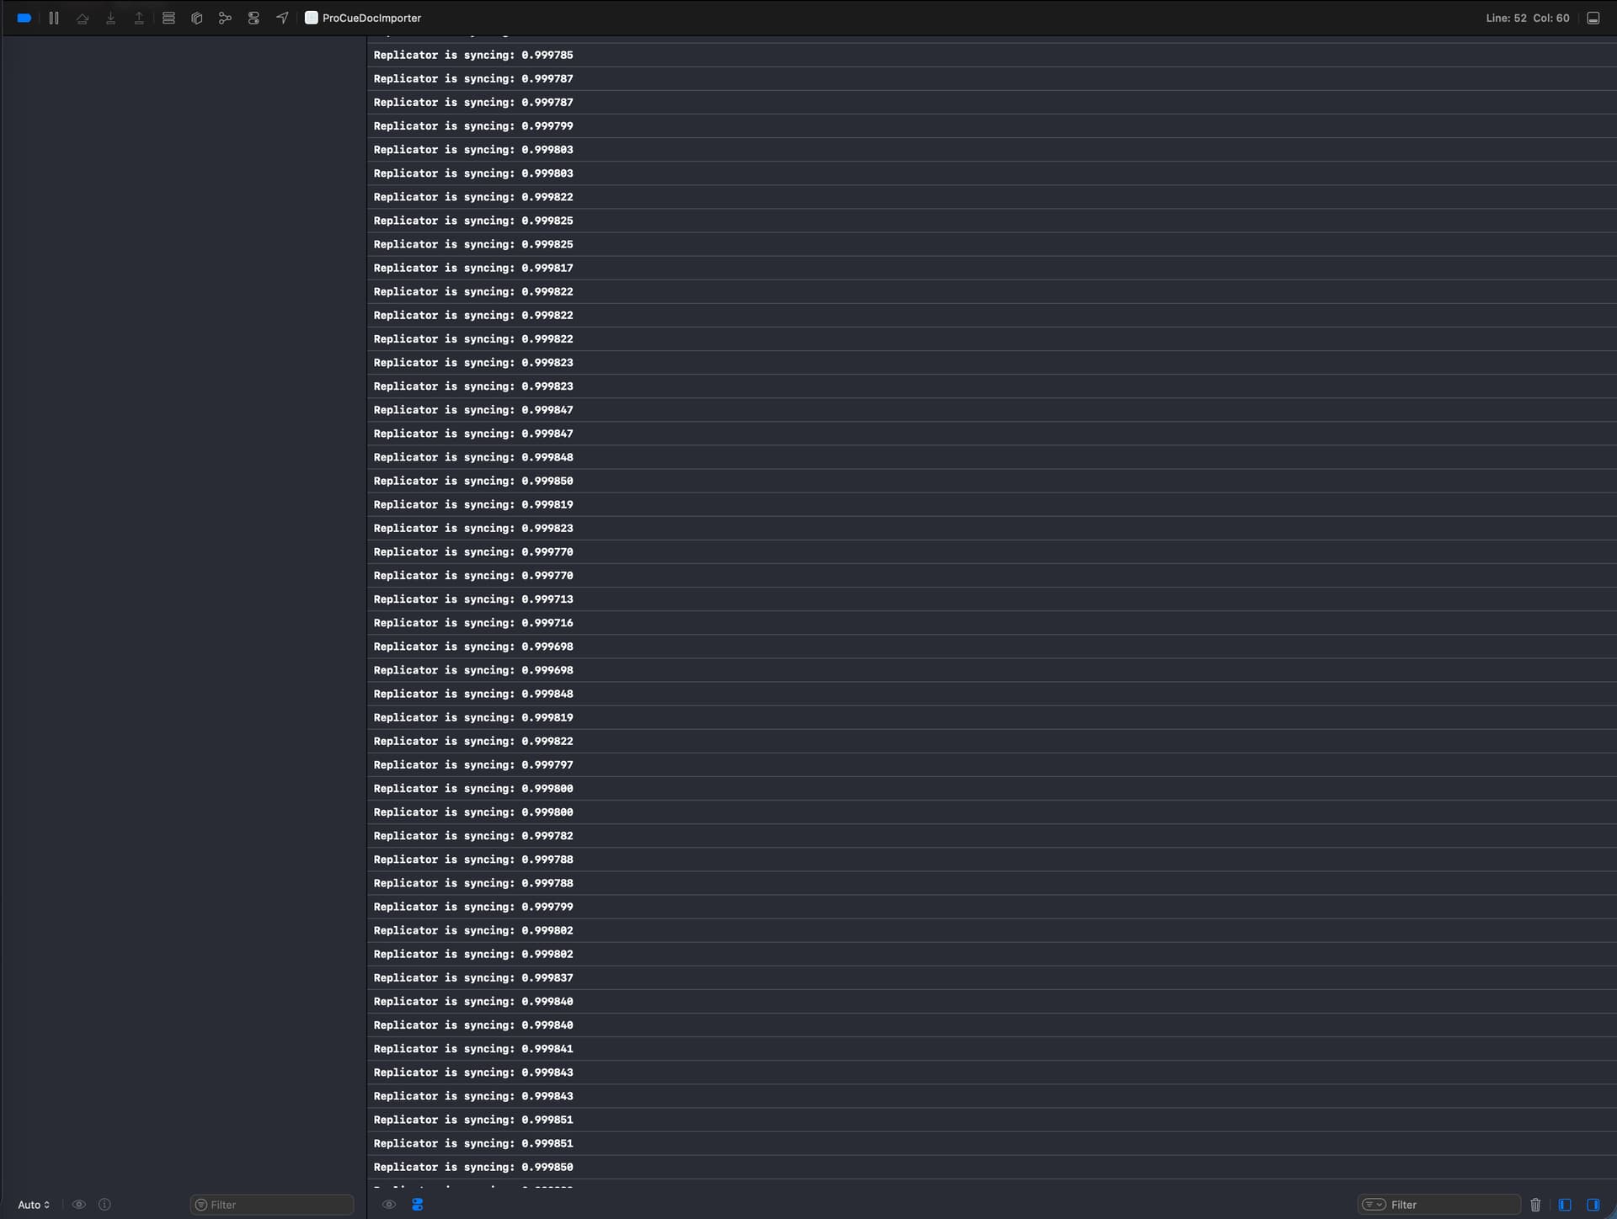Viewport: 1617px width, 1219px height.
Task: Select log line ending 0.999782
Action: coord(991,836)
